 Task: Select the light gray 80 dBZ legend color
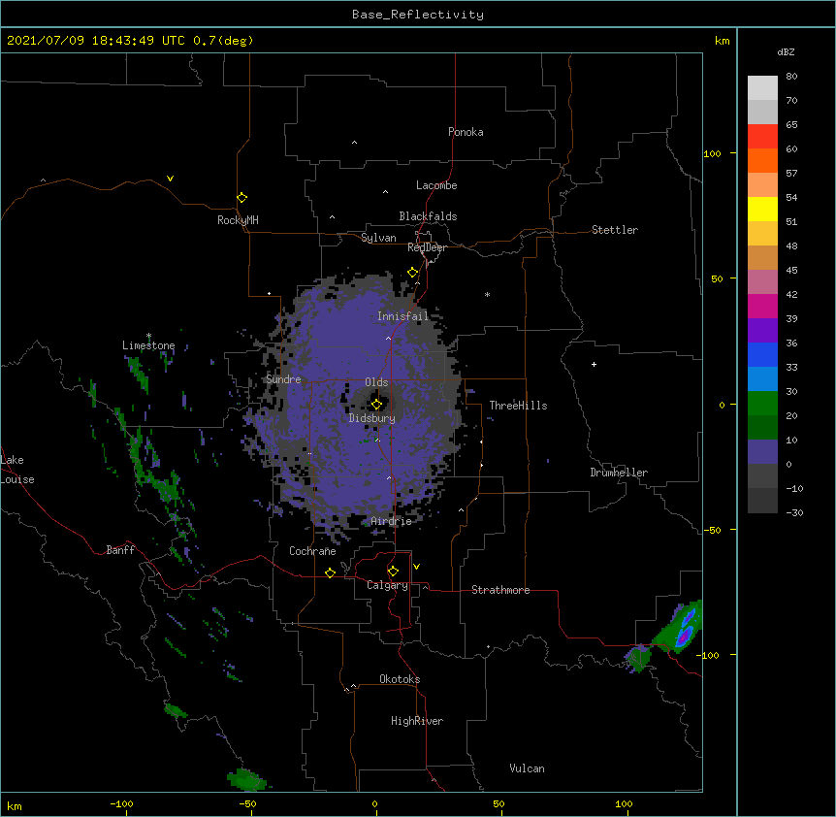click(762, 87)
